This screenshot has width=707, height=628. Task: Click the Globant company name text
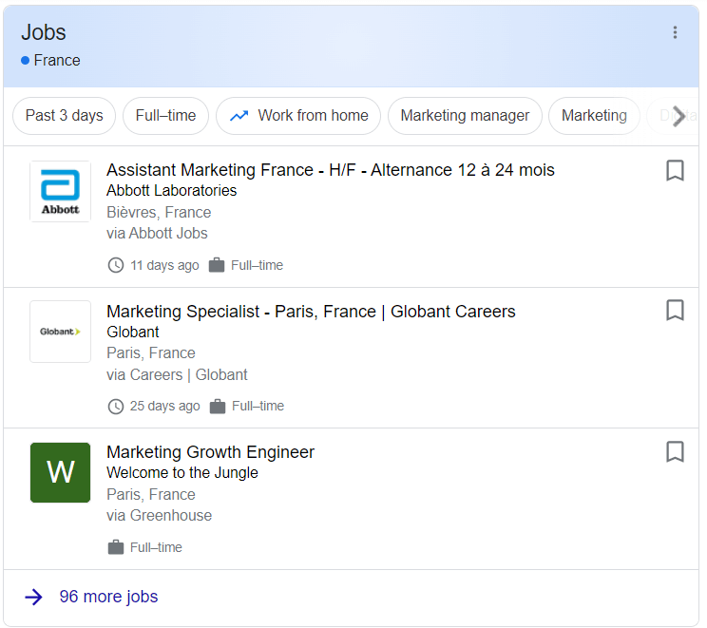tap(133, 332)
